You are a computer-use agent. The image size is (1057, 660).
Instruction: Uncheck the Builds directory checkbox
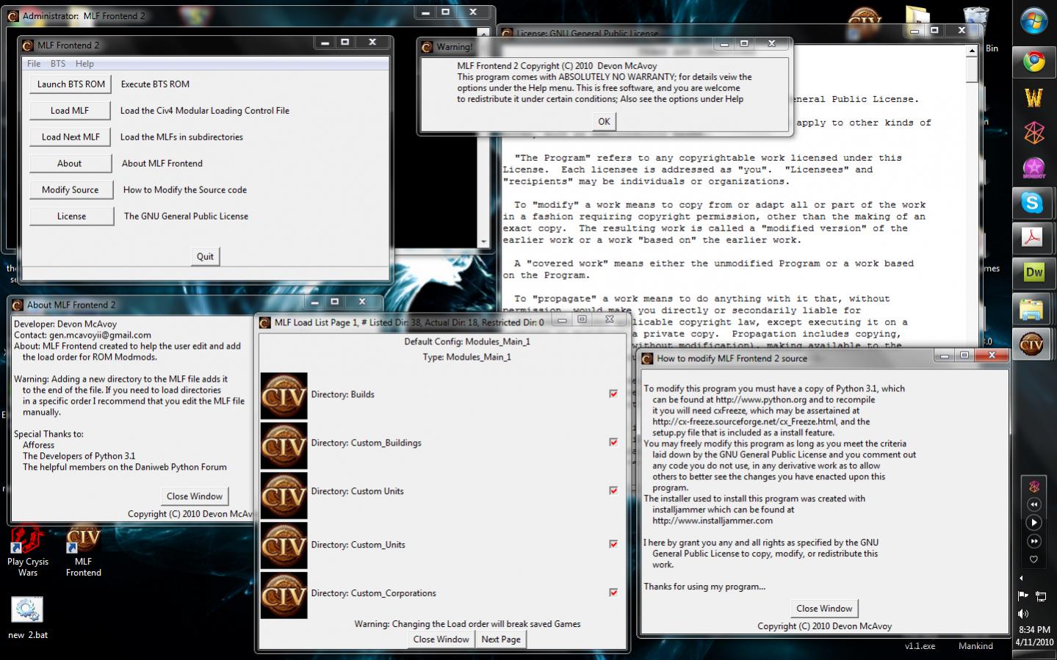[613, 394]
